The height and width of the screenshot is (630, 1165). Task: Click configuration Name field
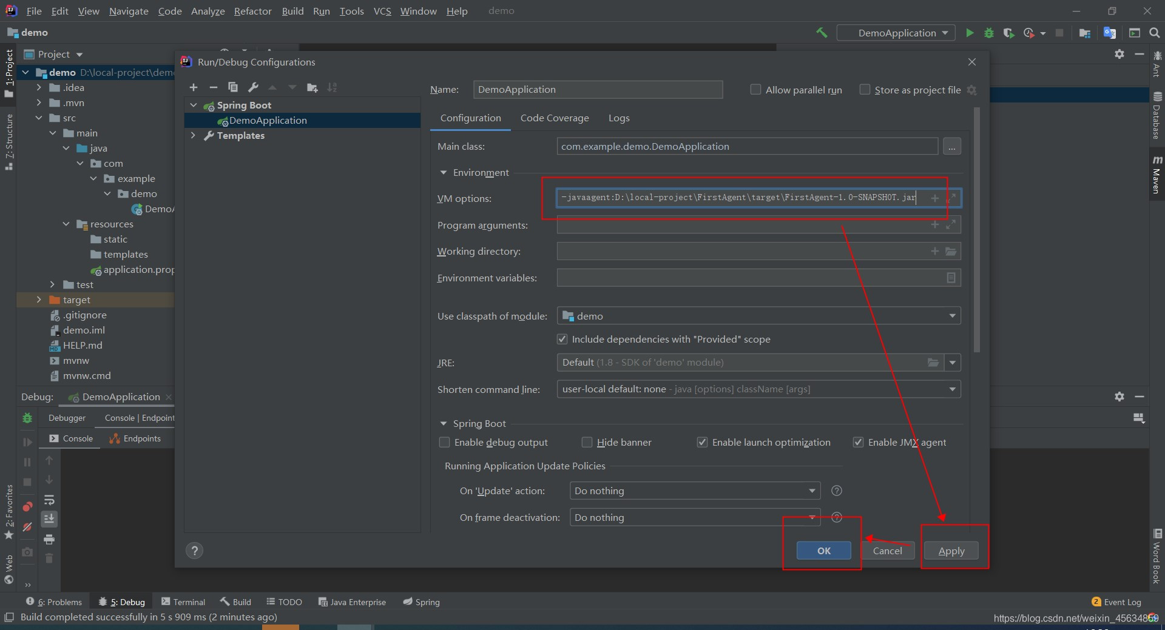click(598, 89)
